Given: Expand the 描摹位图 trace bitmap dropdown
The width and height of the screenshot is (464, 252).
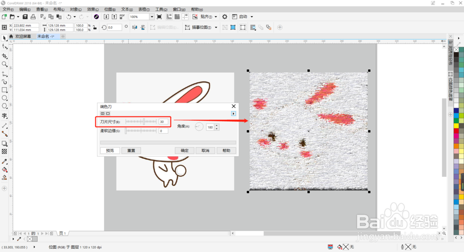Looking at the screenshot, I should click(x=216, y=27).
